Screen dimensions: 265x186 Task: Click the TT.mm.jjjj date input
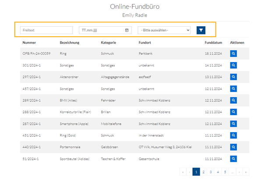101,30
